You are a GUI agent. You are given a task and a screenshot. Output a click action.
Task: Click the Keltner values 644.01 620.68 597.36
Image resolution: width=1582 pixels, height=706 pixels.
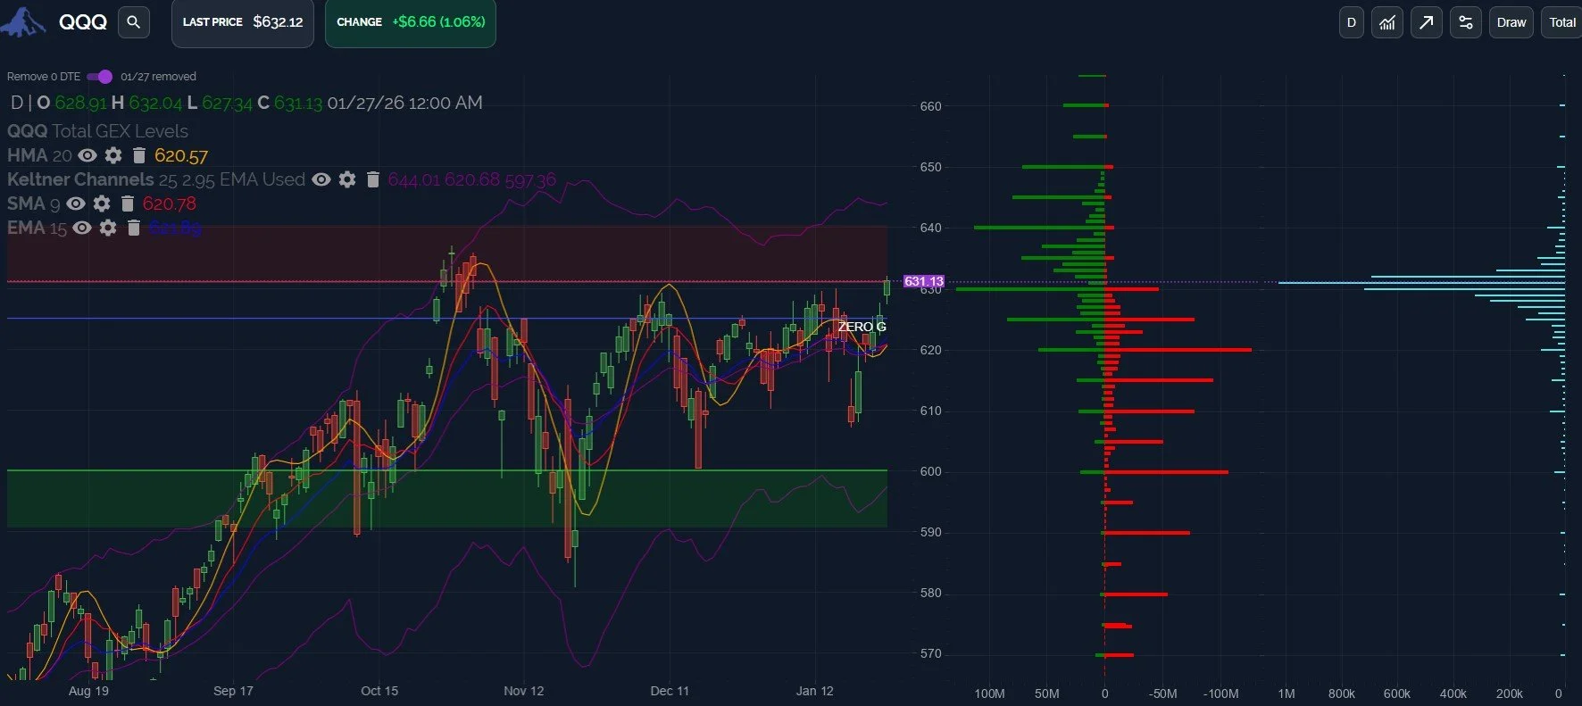472,179
